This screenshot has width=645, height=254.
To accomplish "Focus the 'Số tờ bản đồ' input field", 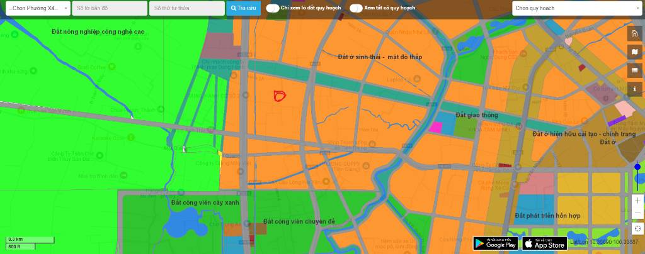I will click(109, 8).
